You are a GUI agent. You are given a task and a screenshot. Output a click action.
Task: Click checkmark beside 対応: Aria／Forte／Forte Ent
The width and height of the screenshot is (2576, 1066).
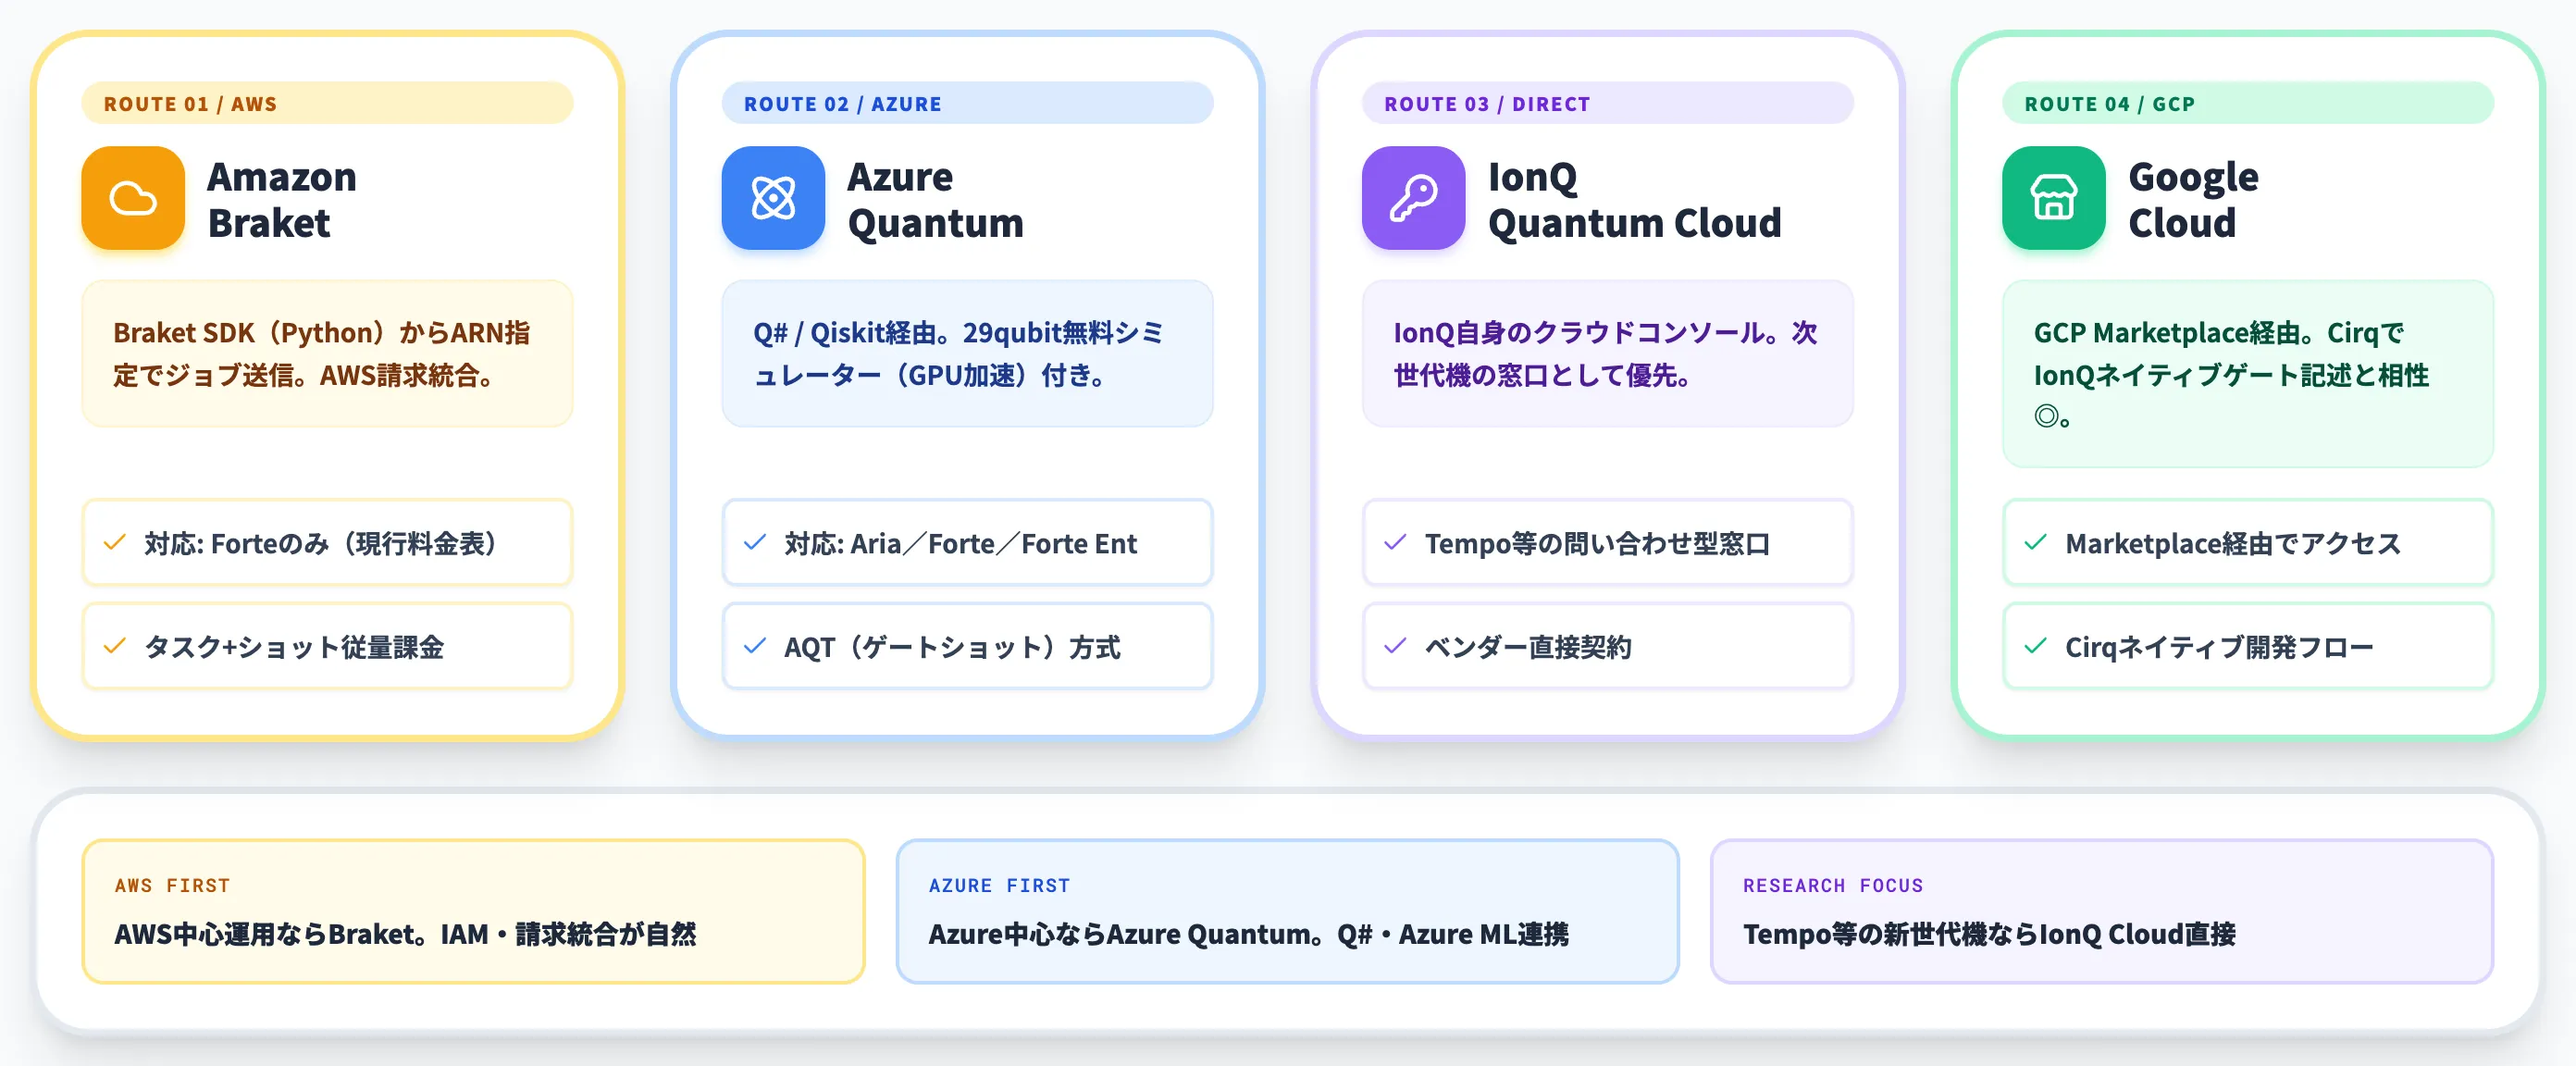coord(755,543)
